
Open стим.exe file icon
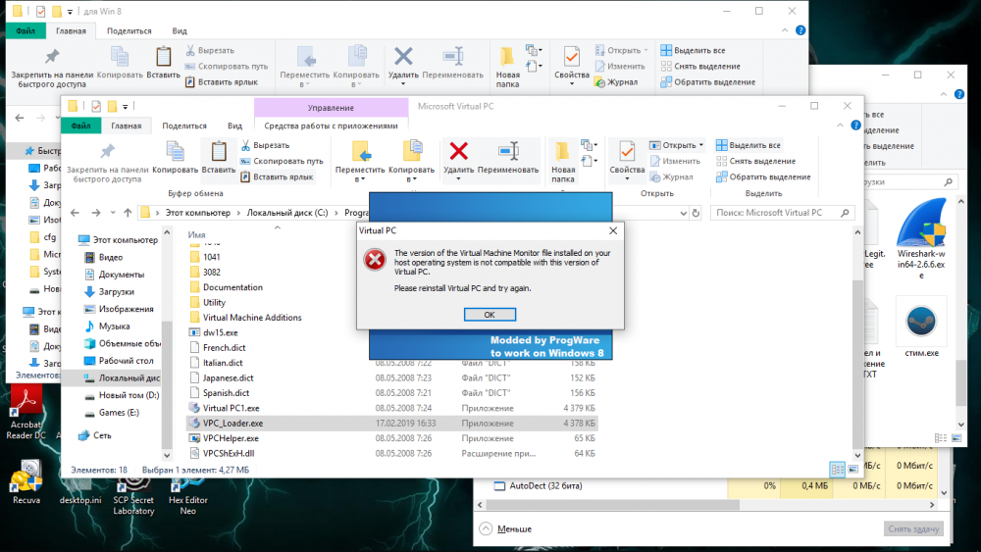[921, 328]
